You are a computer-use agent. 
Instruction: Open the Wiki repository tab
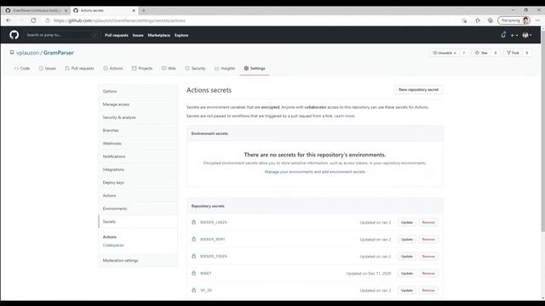point(169,68)
